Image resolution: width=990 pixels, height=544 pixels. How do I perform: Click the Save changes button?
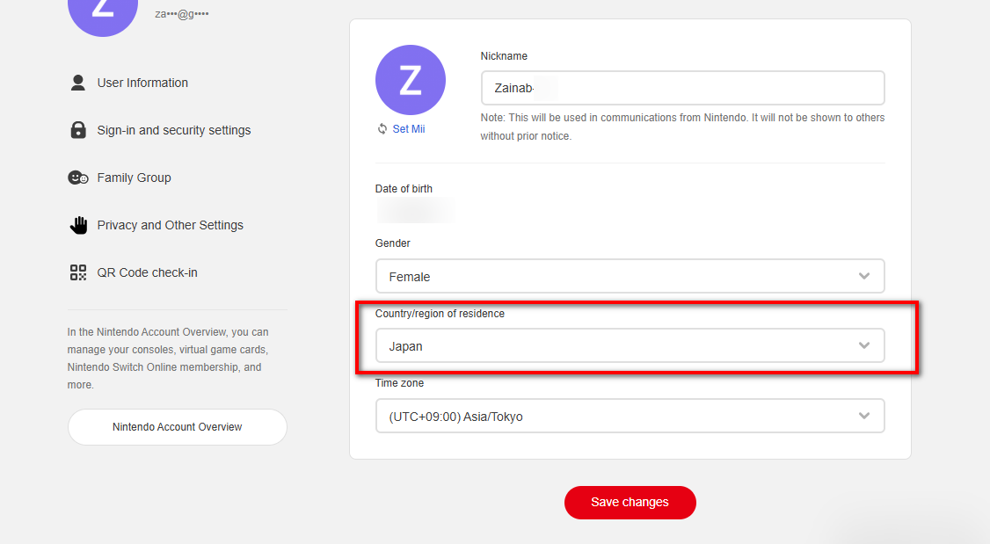click(x=630, y=502)
